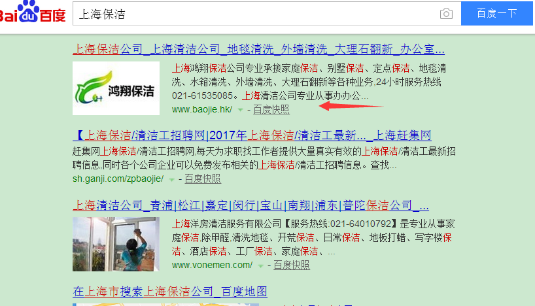Click text 上海洋房清洁服务有限公司 description
The image size is (535, 306).
point(312,238)
